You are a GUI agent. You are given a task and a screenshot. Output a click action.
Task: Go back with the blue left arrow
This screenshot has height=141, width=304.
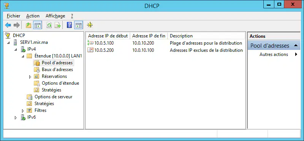tap(8, 25)
